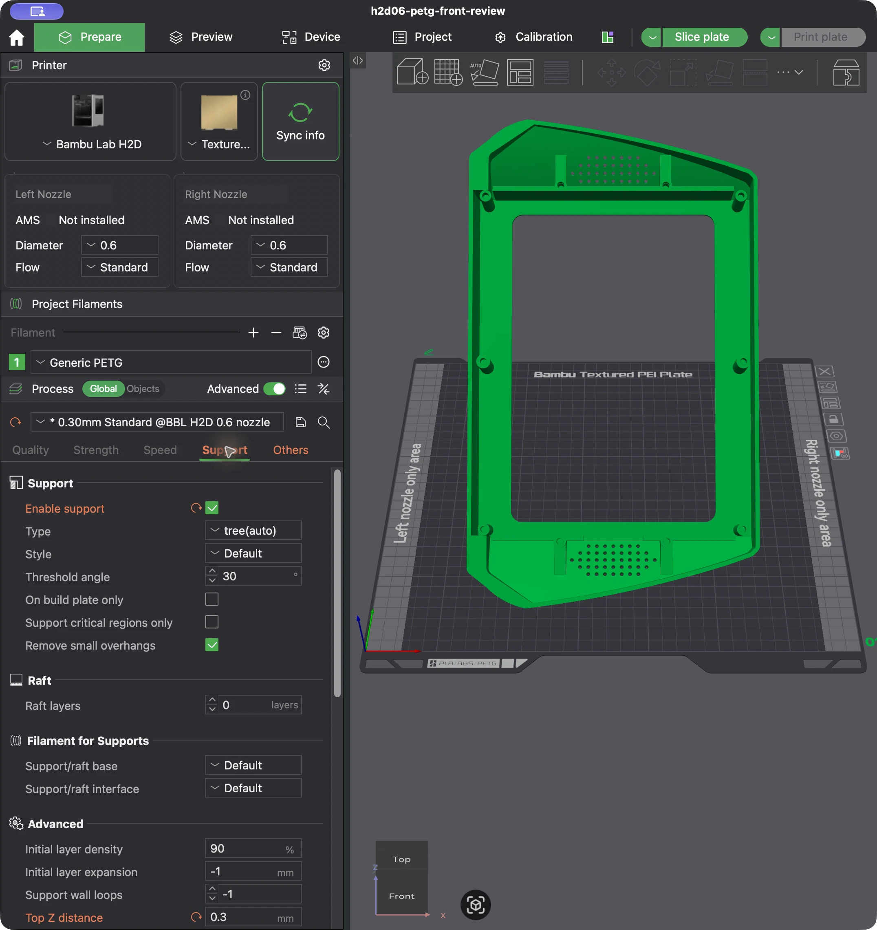
Task: Add a filament with plus icon
Action: pos(253,333)
